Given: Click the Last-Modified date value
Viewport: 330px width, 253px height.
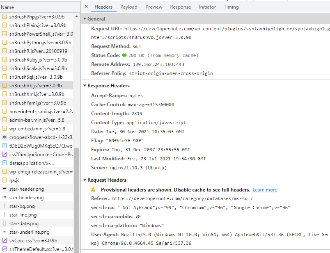Looking at the screenshot, I should 166,159.
